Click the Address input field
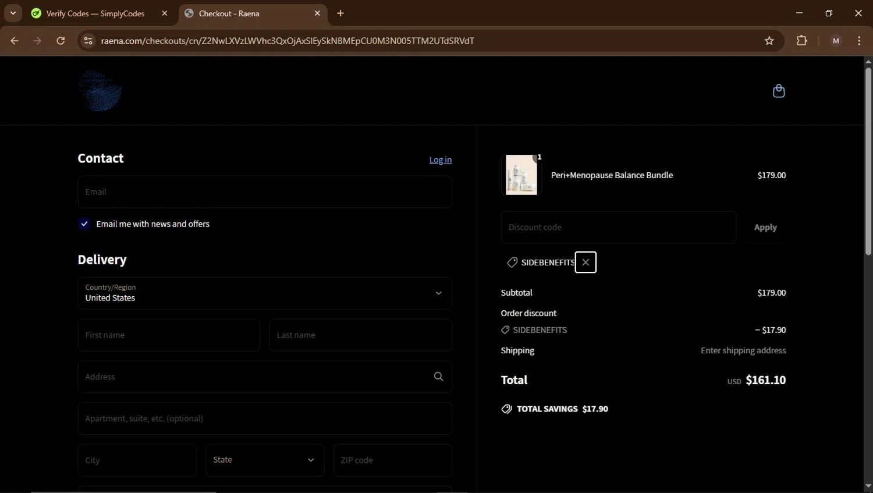 click(x=265, y=377)
